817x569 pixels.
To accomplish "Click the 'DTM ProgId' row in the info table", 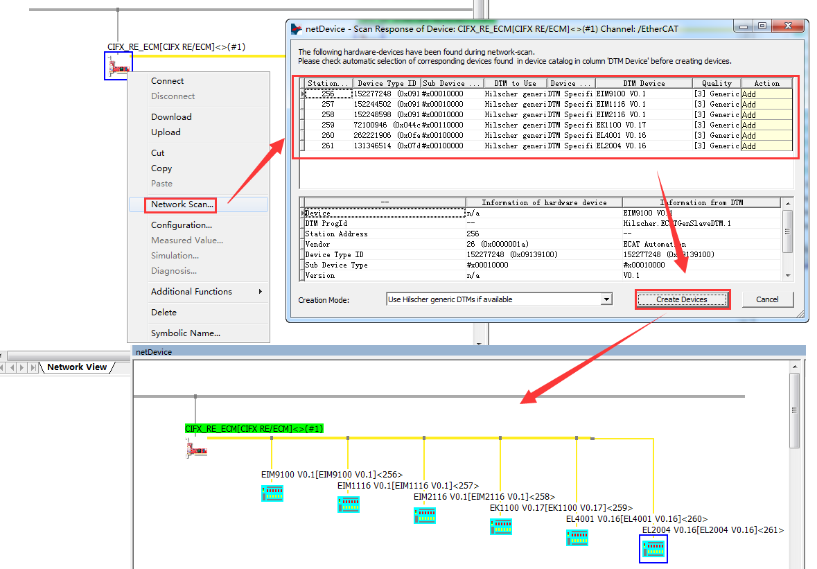I will point(542,224).
